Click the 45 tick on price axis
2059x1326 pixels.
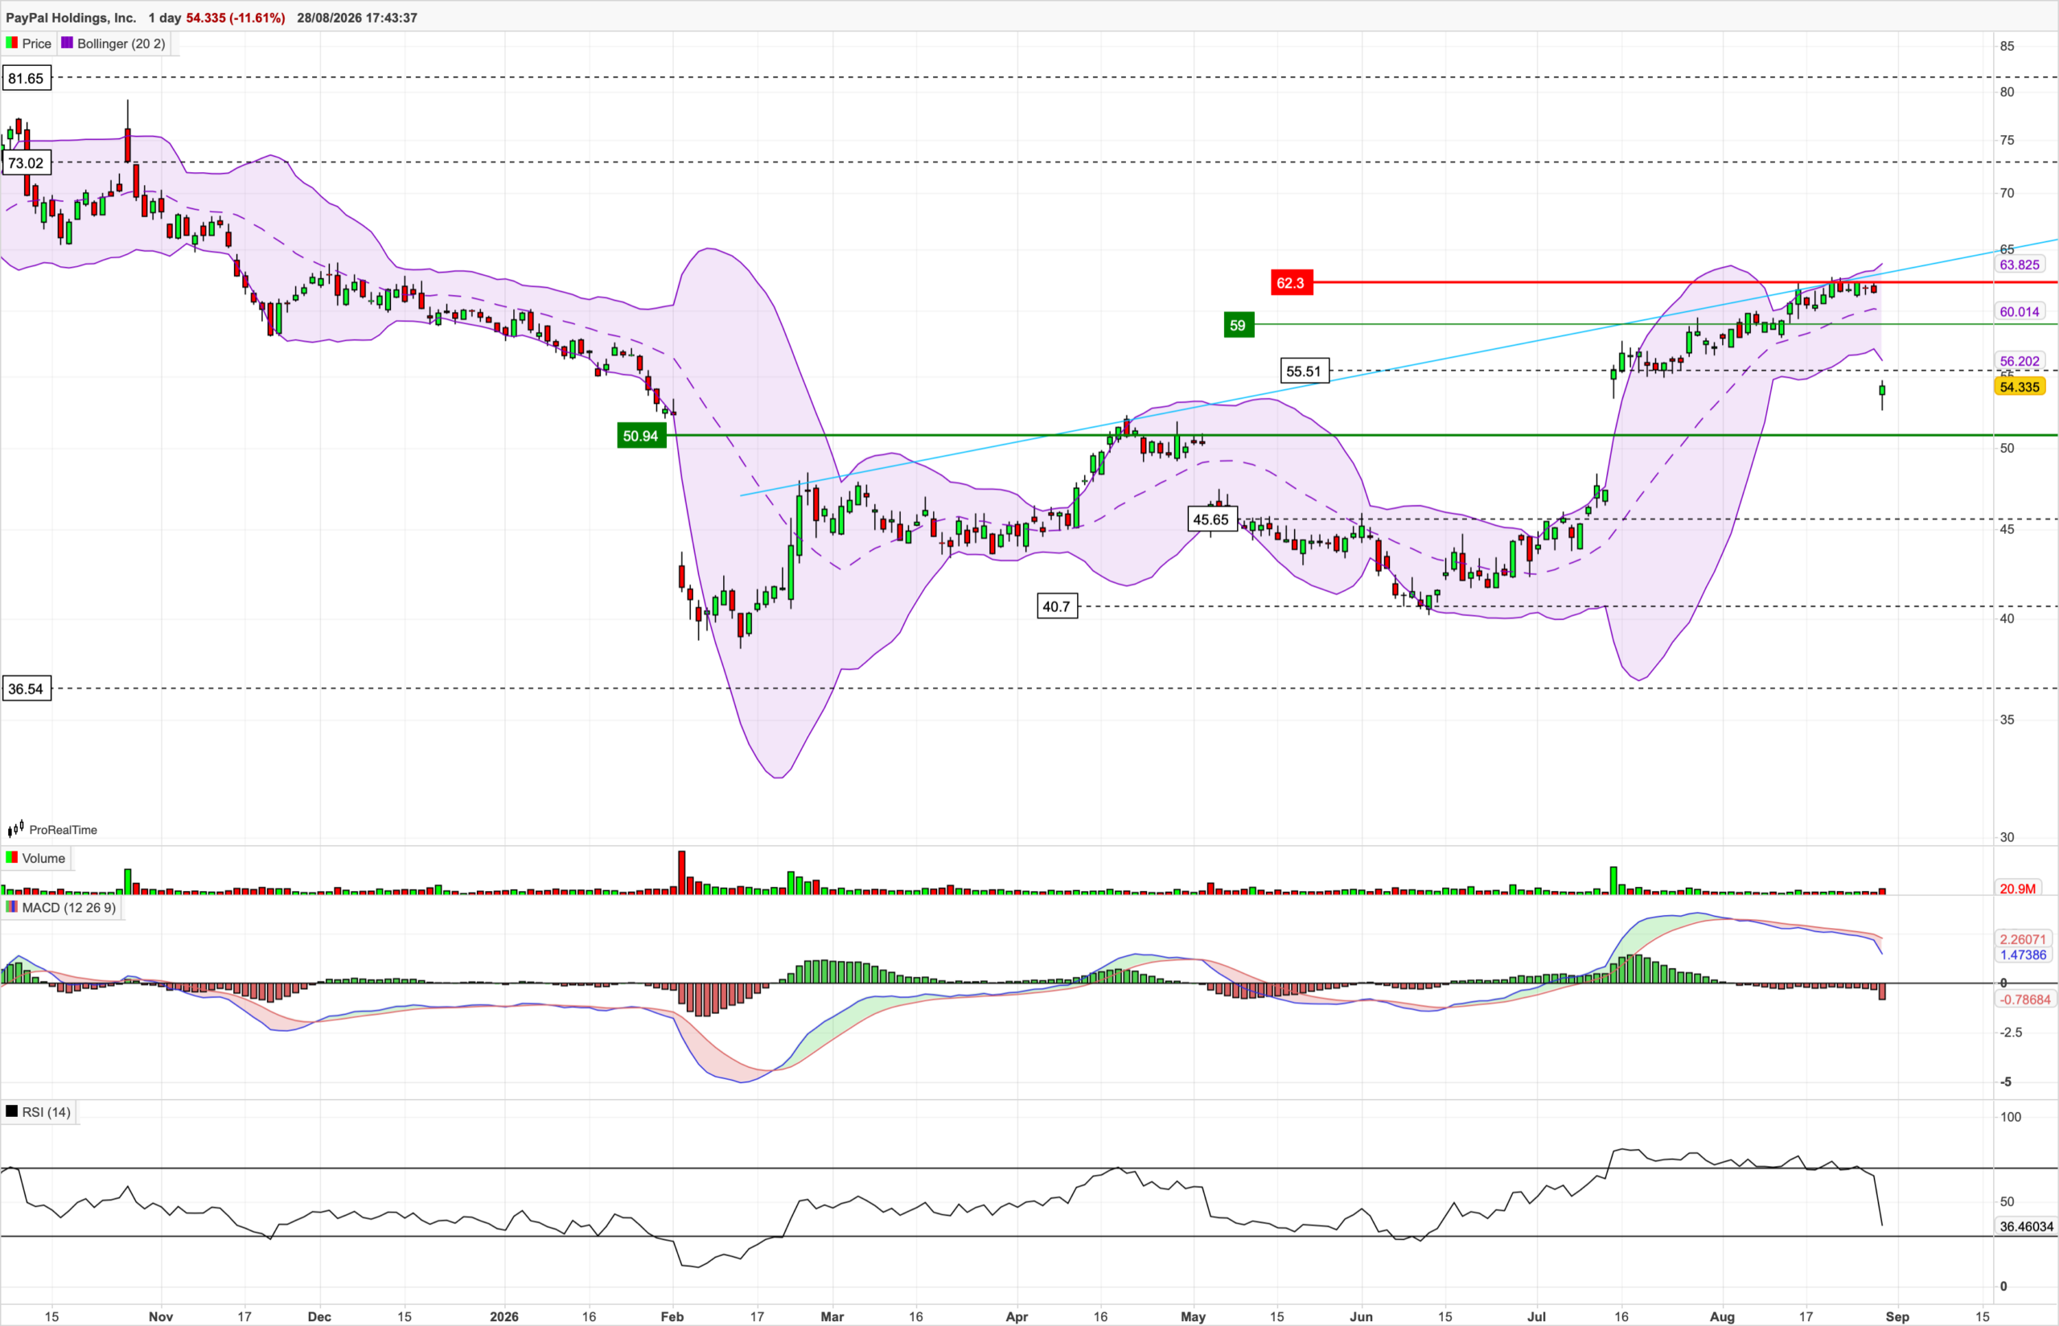click(x=2008, y=530)
